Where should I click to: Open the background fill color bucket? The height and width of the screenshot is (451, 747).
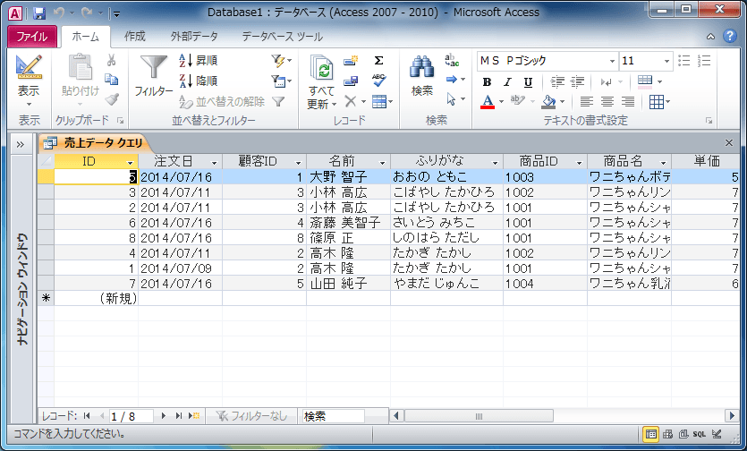pos(549,101)
